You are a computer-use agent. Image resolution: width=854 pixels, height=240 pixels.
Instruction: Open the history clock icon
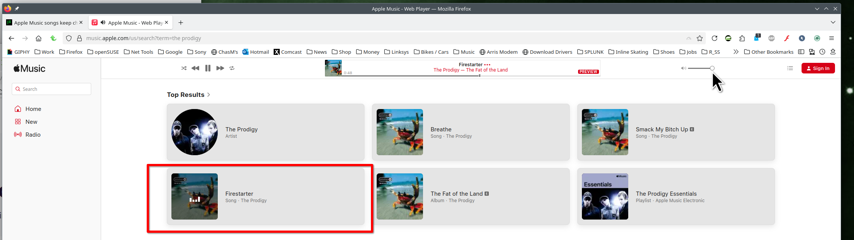pyautogui.click(x=822, y=52)
